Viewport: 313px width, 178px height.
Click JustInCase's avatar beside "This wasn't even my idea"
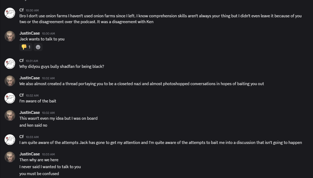click(x=10, y=115)
